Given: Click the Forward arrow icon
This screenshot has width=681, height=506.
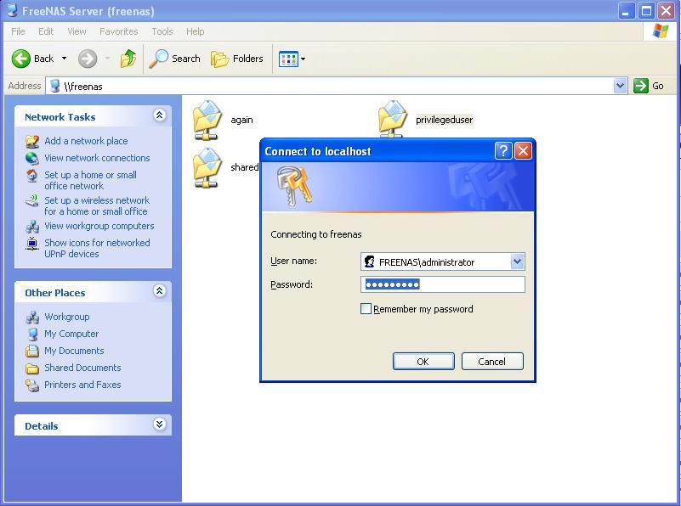Looking at the screenshot, I should click(88, 59).
